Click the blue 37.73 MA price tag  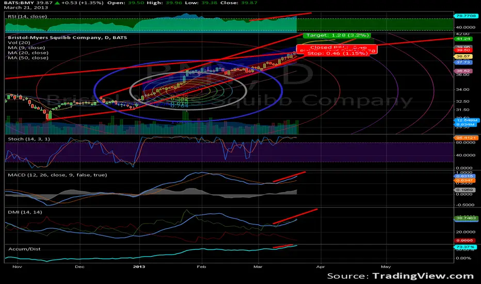463,62
